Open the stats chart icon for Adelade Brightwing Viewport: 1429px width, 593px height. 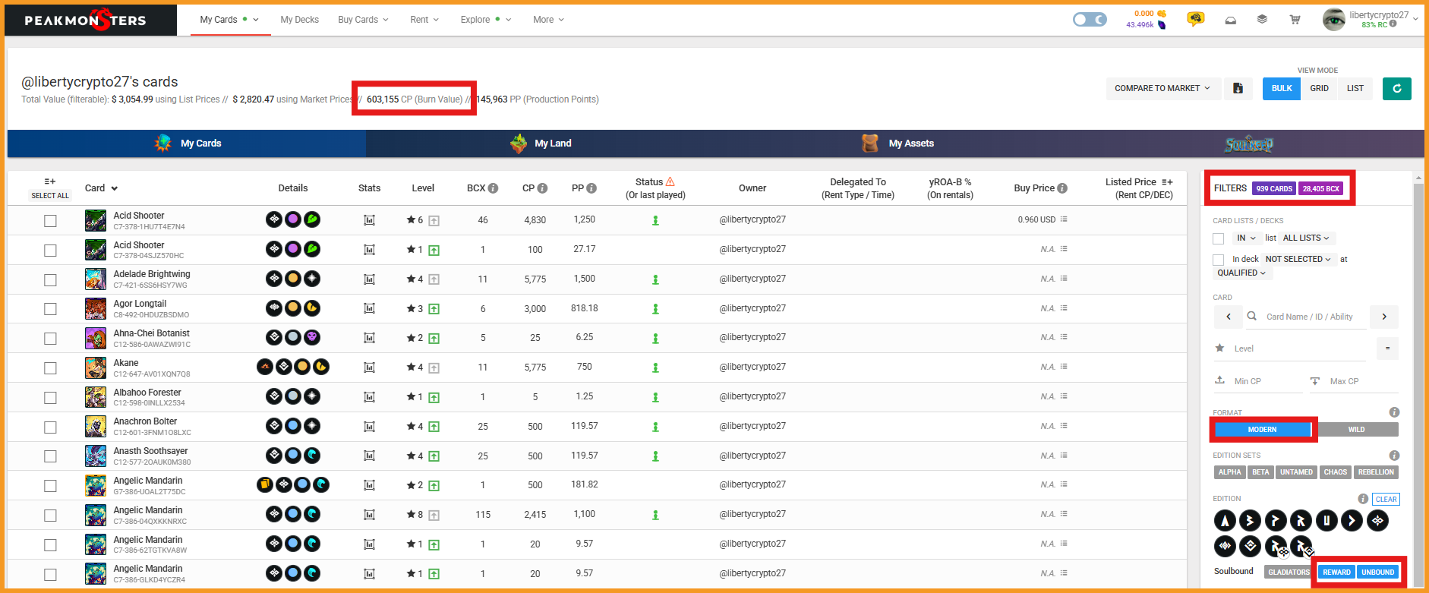point(370,279)
